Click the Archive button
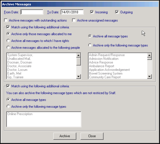 pyautogui.click(x=65, y=136)
